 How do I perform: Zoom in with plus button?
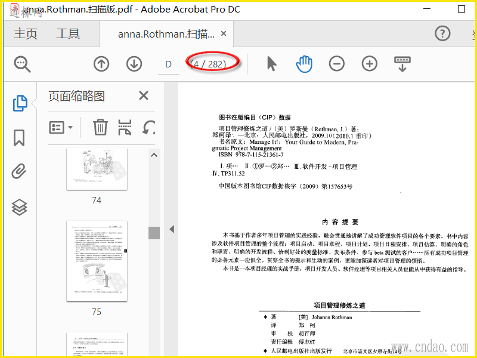tap(369, 64)
